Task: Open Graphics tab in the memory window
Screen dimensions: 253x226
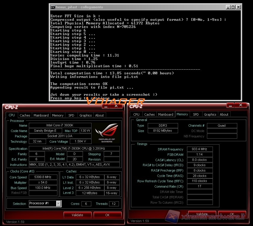Action: pyautogui.click(x=210, y=114)
